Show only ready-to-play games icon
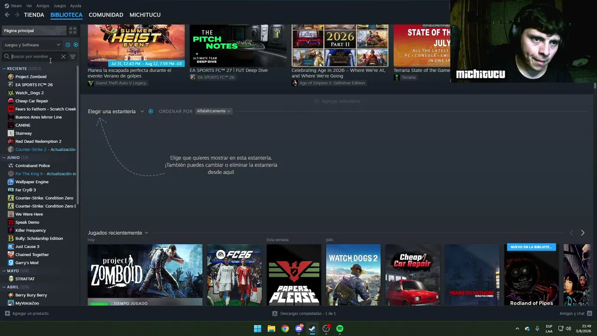The height and width of the screenshot is (336, 597). click(x=76, y=45)
